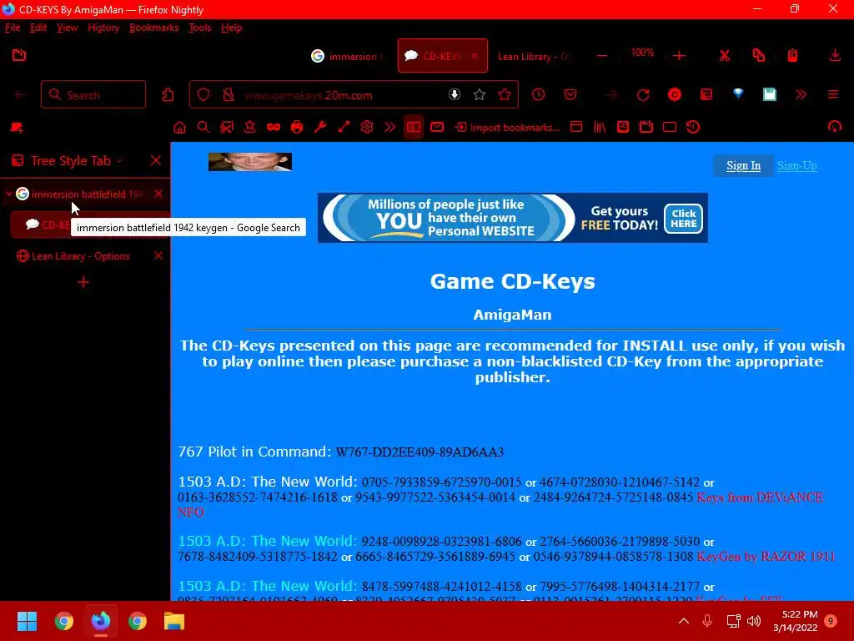The width and height of the screenshot is (854, 641).
Task: Open the View menu
Action: click(x=67, y=28)
